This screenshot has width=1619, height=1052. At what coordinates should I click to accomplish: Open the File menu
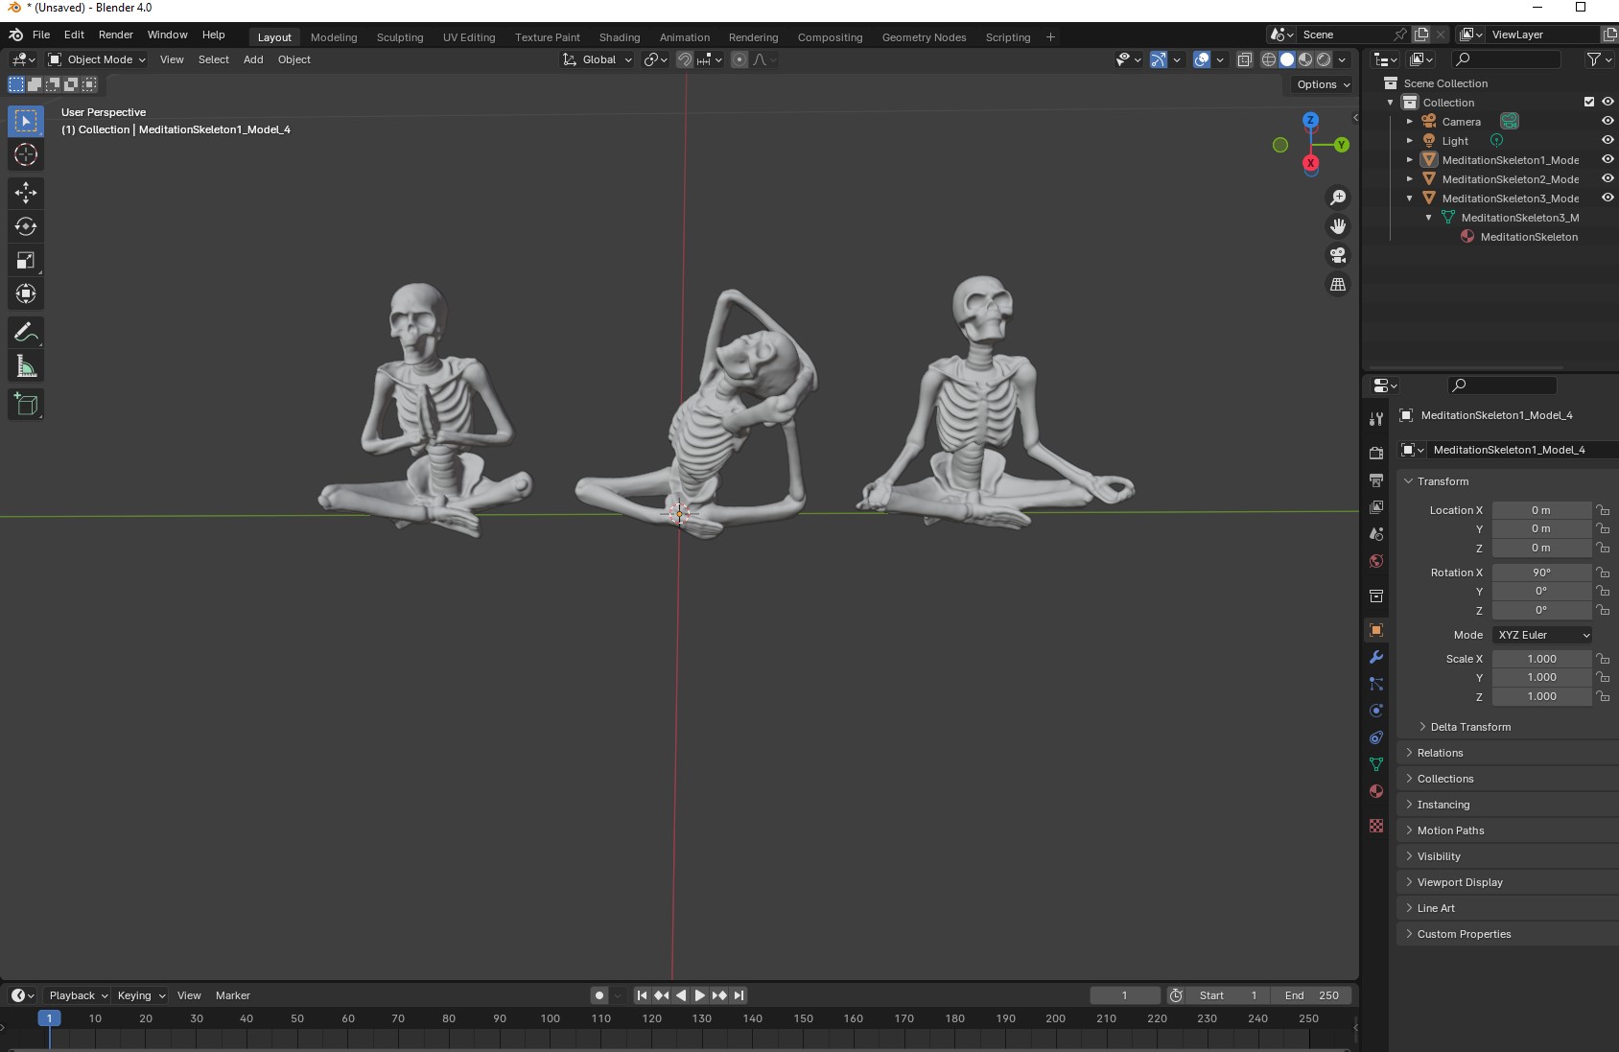(x=41, y=35)
